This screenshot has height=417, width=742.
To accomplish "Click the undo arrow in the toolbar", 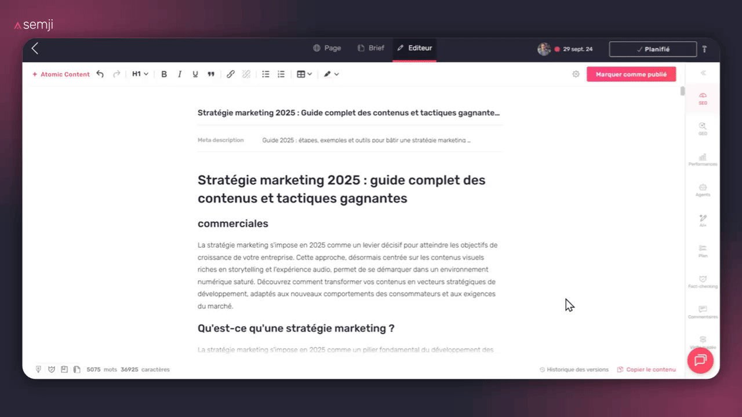I will (x=100, y=74).
